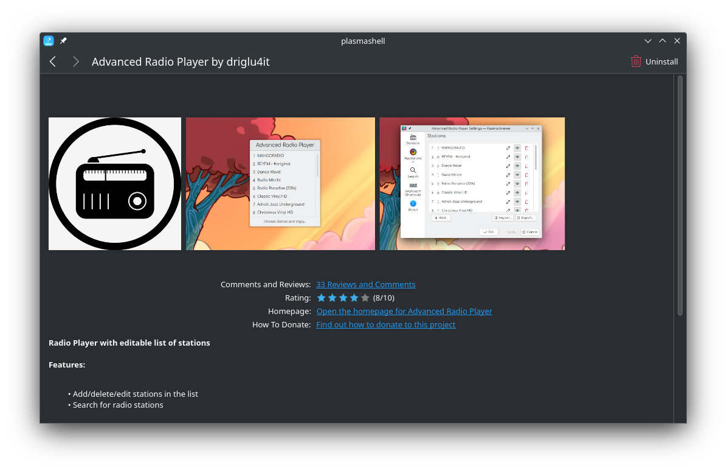This screenshot has height=471, width=727.
Task: Click the Search magnifier icon in the settings sidebar
Action: pyautogui.click(x=413, y=170)
